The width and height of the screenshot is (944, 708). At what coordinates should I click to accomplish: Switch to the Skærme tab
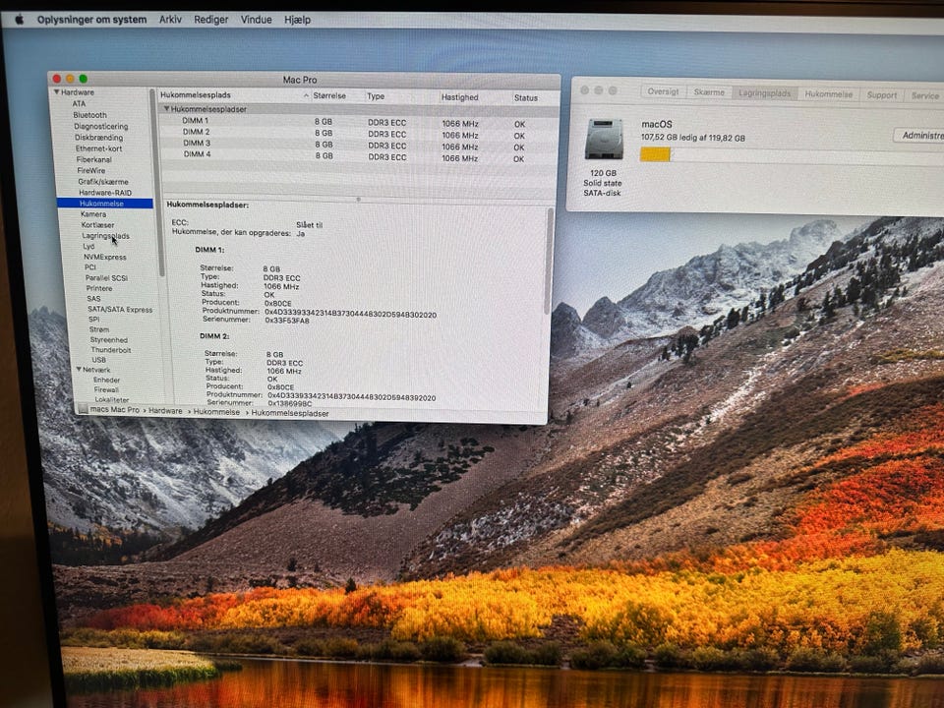coord(709,92)
